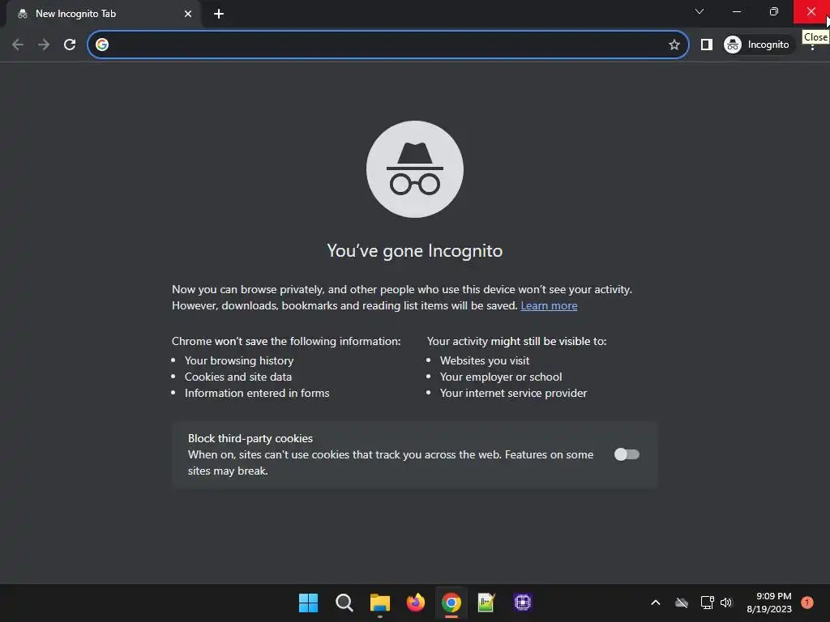Follow the Learn more link
Image resolution: width=830 pixels, height=622 pixels.
tap(549, 305)
